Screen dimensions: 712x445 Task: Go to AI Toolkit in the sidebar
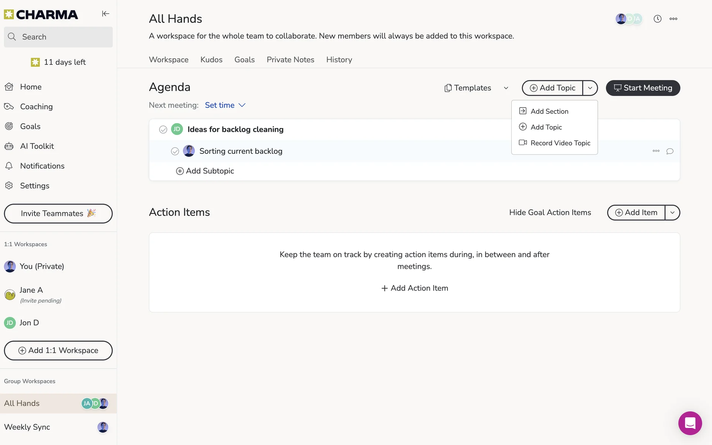coord(37,146)
